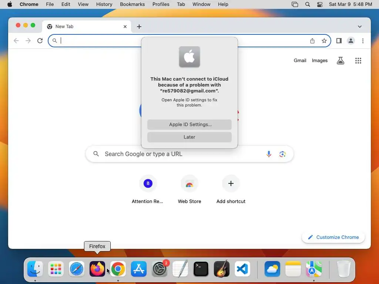Open the Google apps grid
379x284 pixels.
[358, 61]
